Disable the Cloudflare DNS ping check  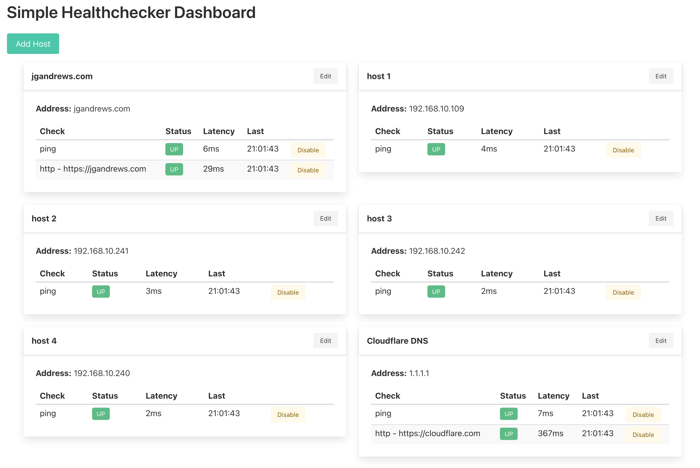click(643, 415)
